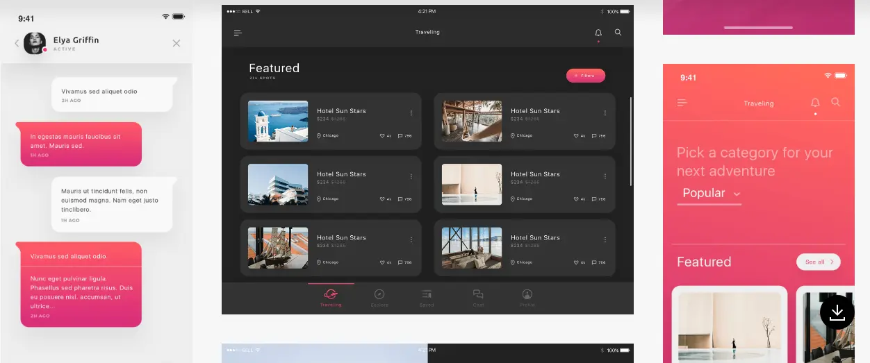Open Elya Griffin's profile avatar in the chat

35,43
